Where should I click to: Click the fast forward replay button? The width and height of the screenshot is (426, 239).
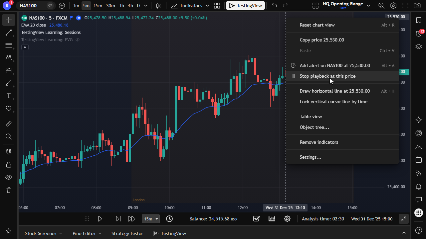[x=131, y=219]
